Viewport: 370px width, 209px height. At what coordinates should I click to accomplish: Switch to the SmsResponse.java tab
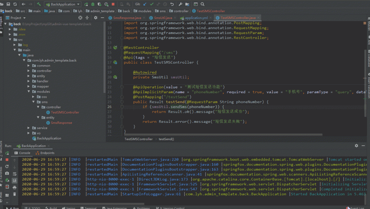click(x=127, y=18)
